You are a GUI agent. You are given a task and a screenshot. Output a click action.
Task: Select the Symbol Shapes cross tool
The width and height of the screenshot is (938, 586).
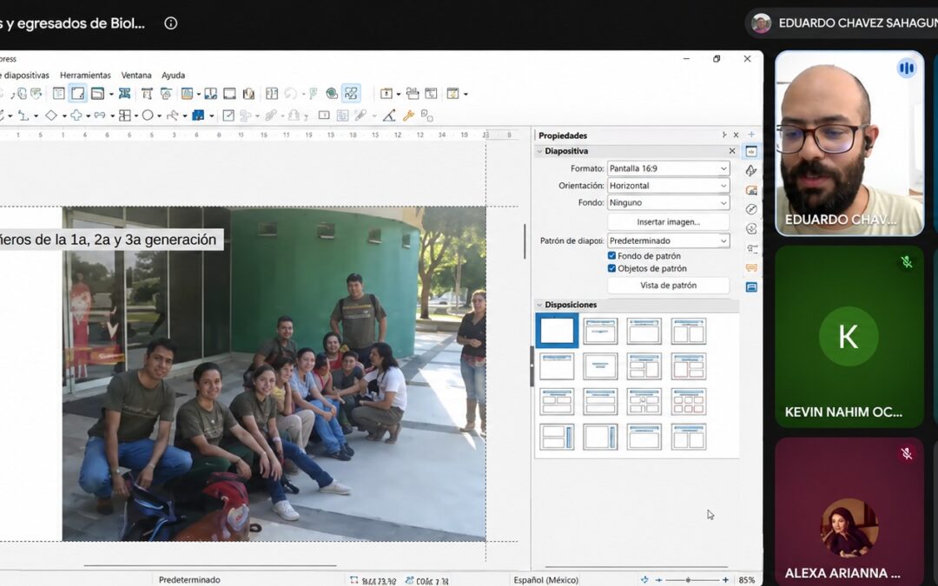click(x=76, y=115)
